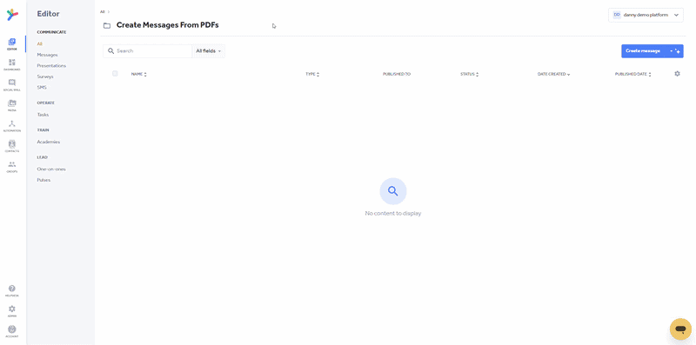Click the Create message button
Viewport: 696px width, 345px height.
pos(643,51)
